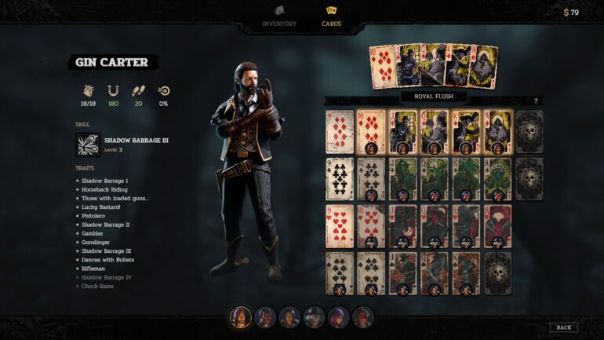View the Lucky Bastard! trait
This screenshot has width=604, height=340.
101,207
